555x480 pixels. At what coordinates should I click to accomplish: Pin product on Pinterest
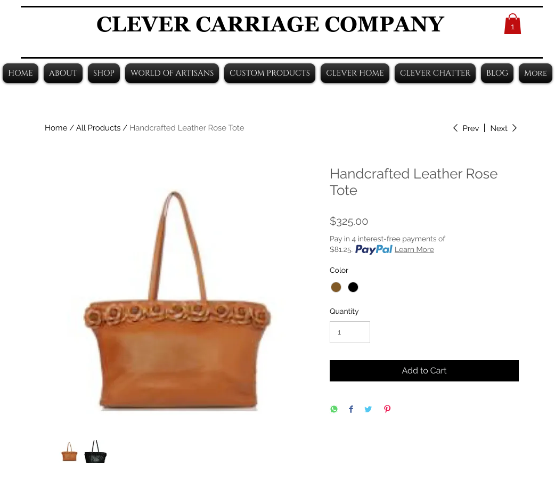387,409
